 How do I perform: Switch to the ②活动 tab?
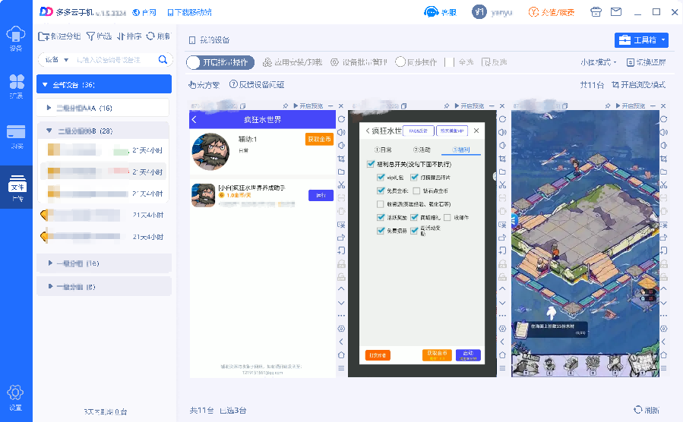[x=422, y=150]
